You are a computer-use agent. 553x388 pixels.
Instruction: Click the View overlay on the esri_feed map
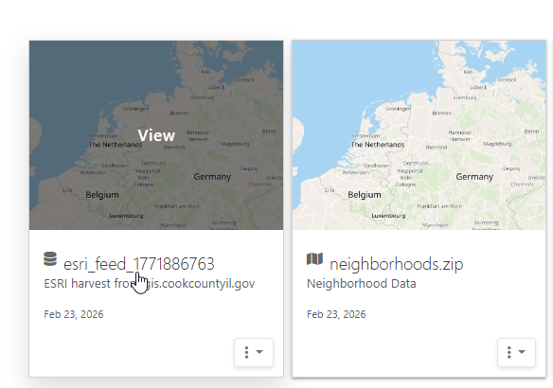pos(156,135)
